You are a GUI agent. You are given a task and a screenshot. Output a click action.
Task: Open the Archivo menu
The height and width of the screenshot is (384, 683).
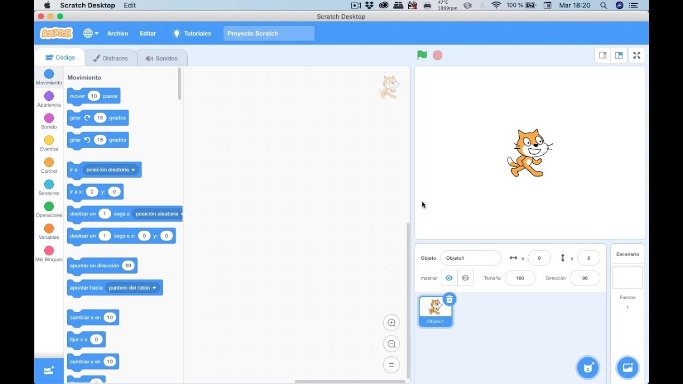point(117,33)
